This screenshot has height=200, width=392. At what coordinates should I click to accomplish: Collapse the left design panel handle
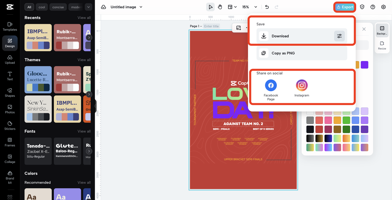click(95, 106)
